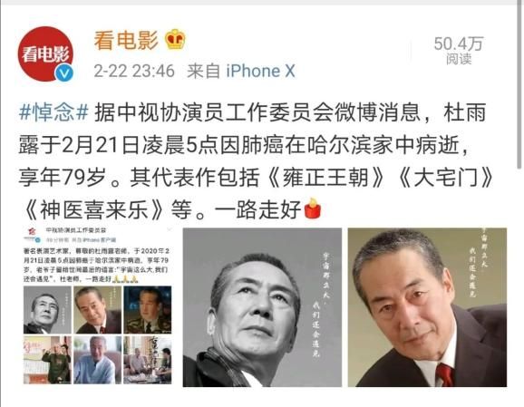Screen dimensions: 524x407
Task: Tap the military uniform thumbnail in collage
Action: pos(148,310)
